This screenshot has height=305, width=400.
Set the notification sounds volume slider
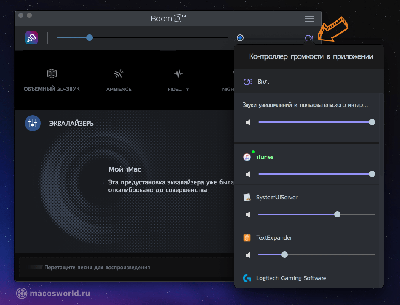[317, 122]
